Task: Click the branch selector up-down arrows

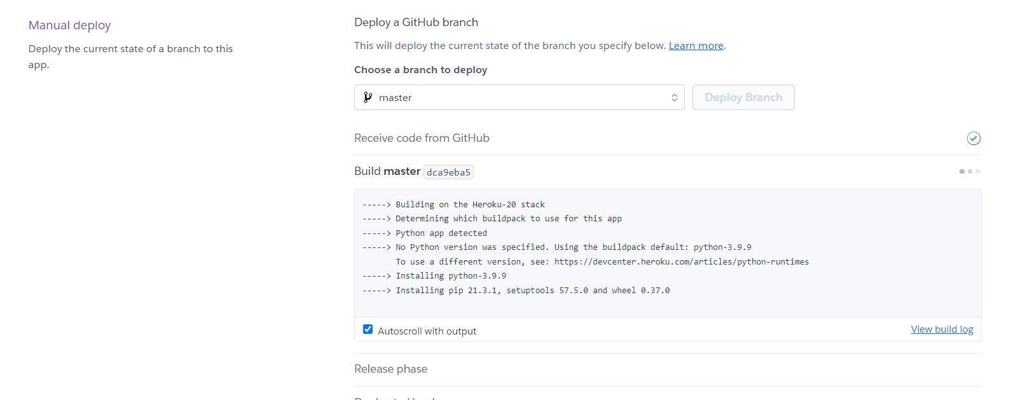Action: click(674, 97)
